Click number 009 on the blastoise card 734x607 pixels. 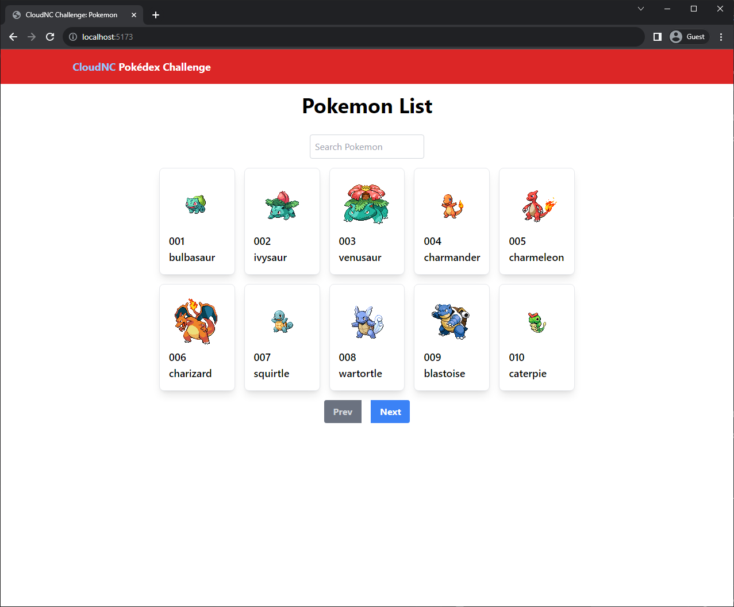click(x=433, y=358)
